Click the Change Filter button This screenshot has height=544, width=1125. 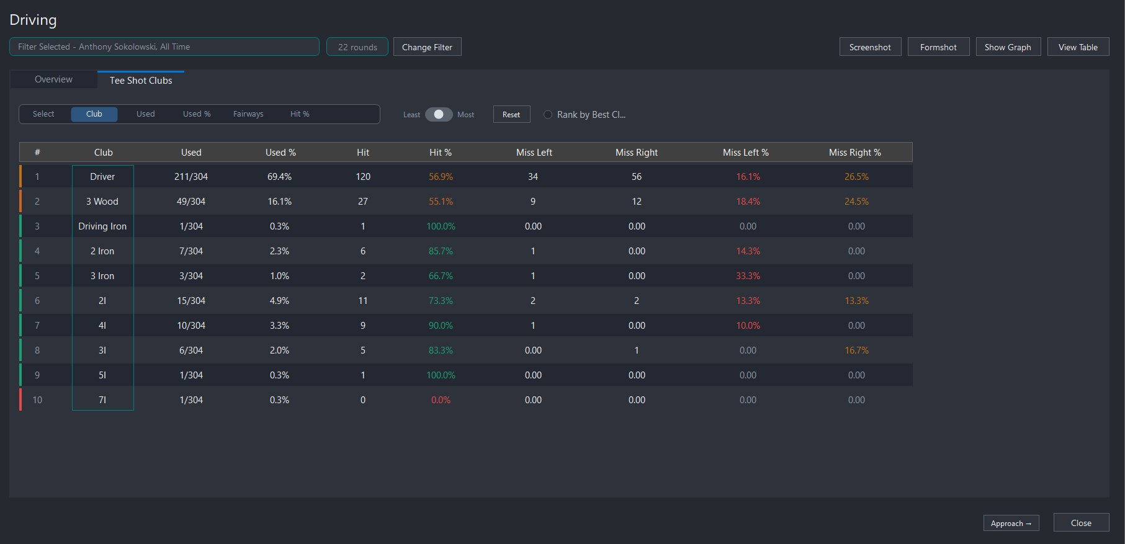click(x=427, y=47)
